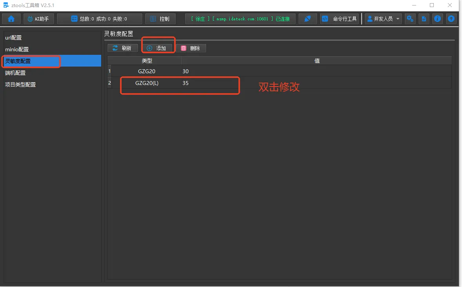Open the AI助手 assistant
462x287 pixels.
[39, 19]
